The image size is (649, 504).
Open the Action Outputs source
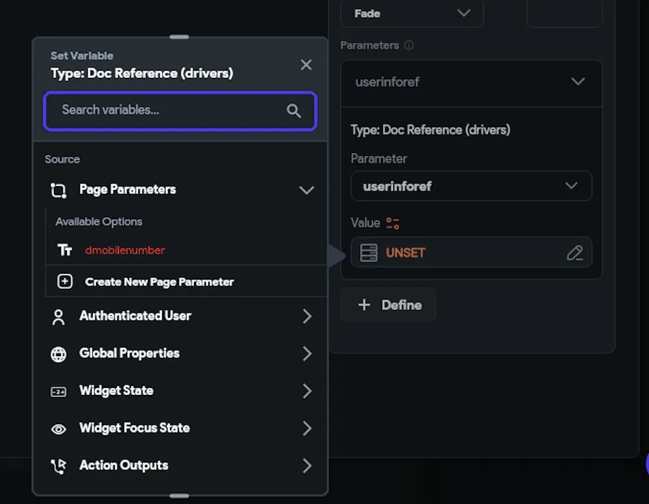point(180,466)
